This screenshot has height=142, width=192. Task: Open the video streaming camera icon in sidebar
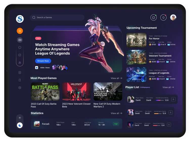point(20,40)
